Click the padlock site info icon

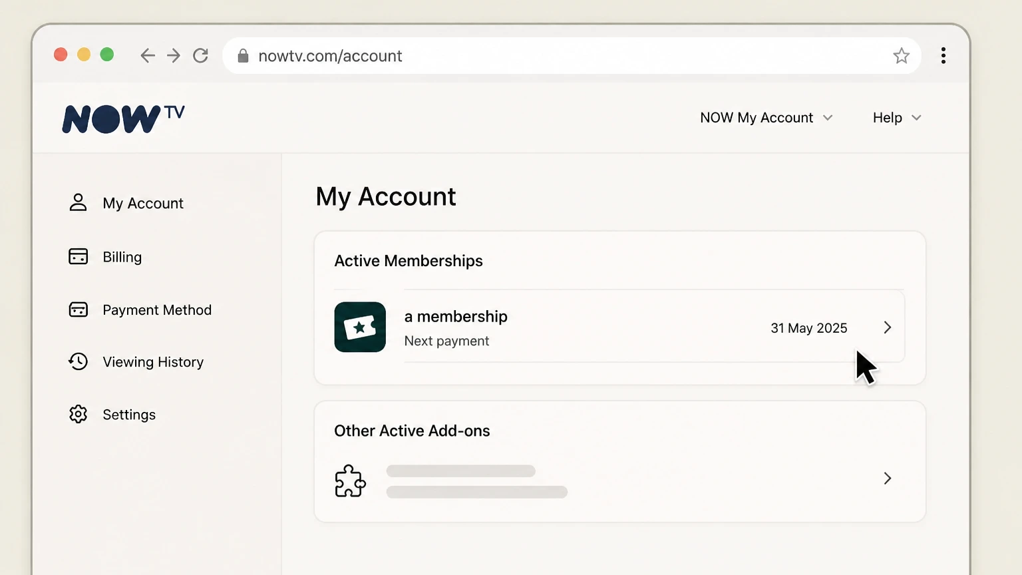[x=243, y=56]
